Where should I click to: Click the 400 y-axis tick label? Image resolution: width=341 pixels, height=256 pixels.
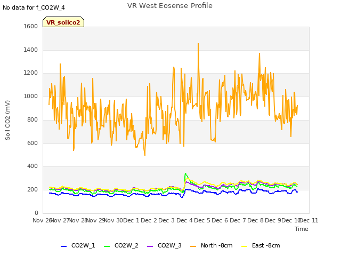33,166
